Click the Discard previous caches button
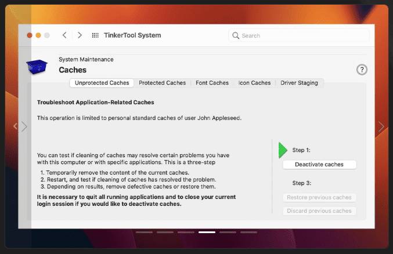393x254 pixels. 319,211
